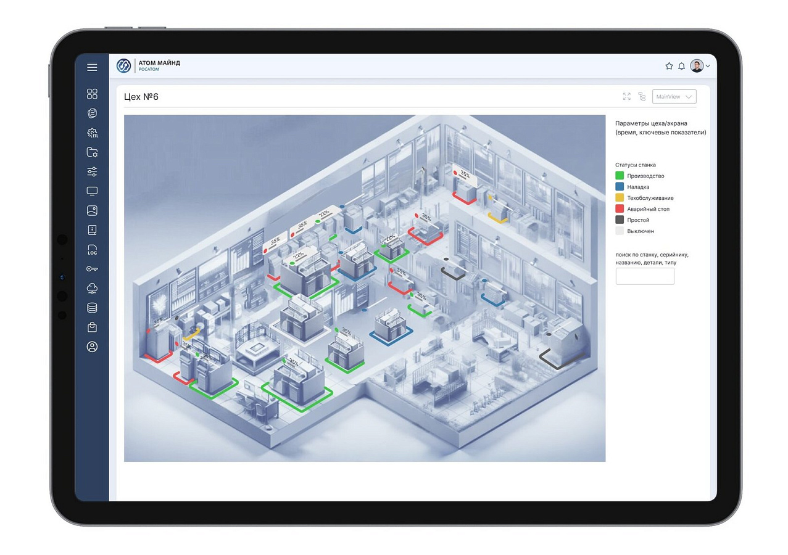Image resolution: width=788 pixels, height=555 pixels.
Task: Click the favorites star icon
Action: click(x=669, y=66)
